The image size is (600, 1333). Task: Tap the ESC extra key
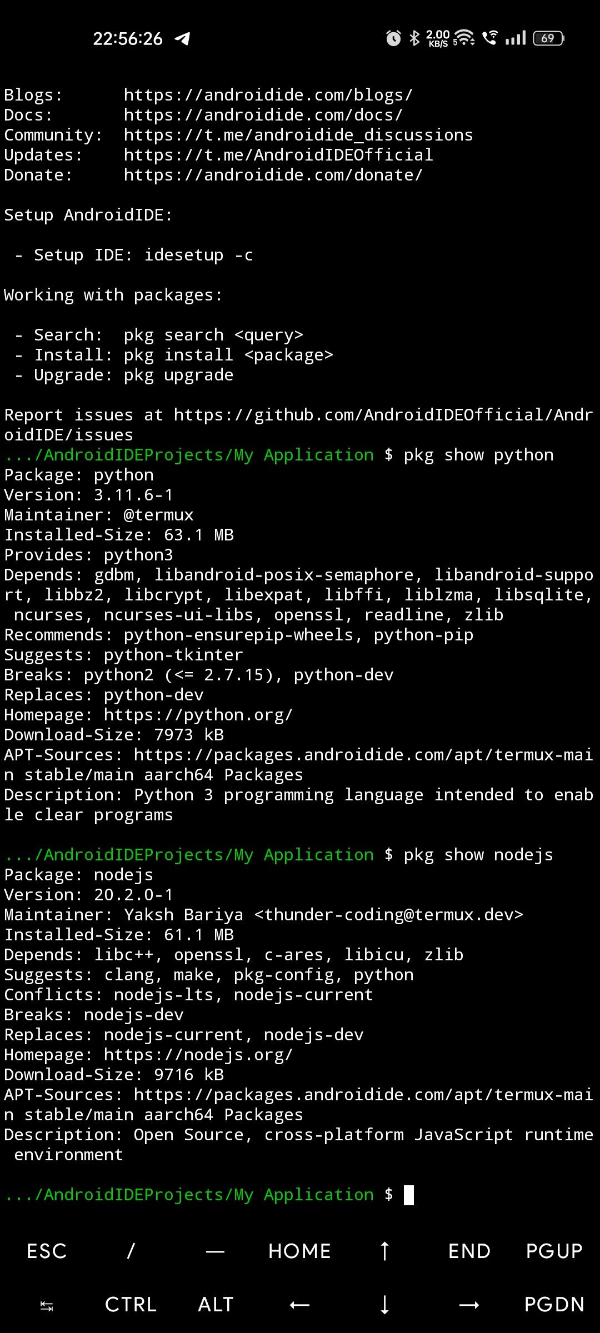[x=47, y=1251]
